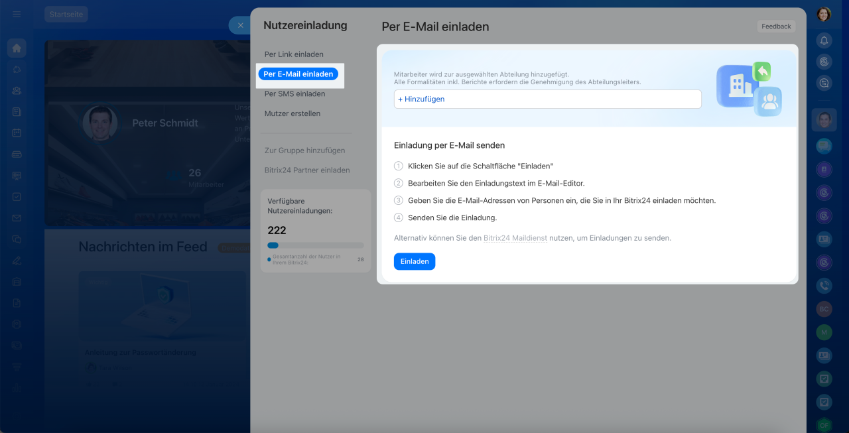Click 'Peter Schmidt' name in background page
Screen dimensions: 849x433
(165, 123)
